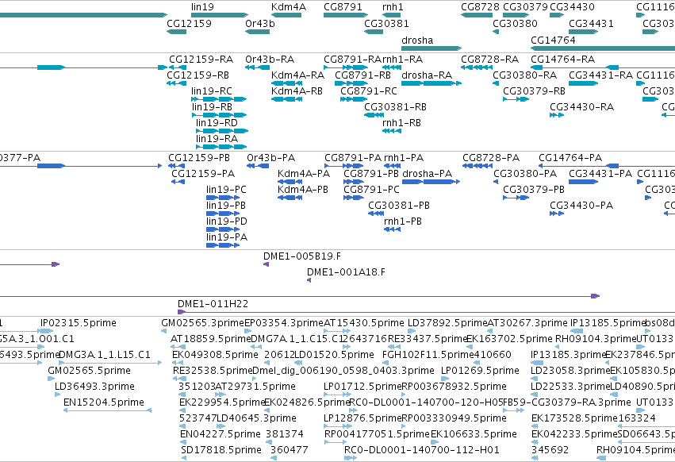Open transcript lin19-RB
This screenshot has height=462, width=675.
(212, 107)
